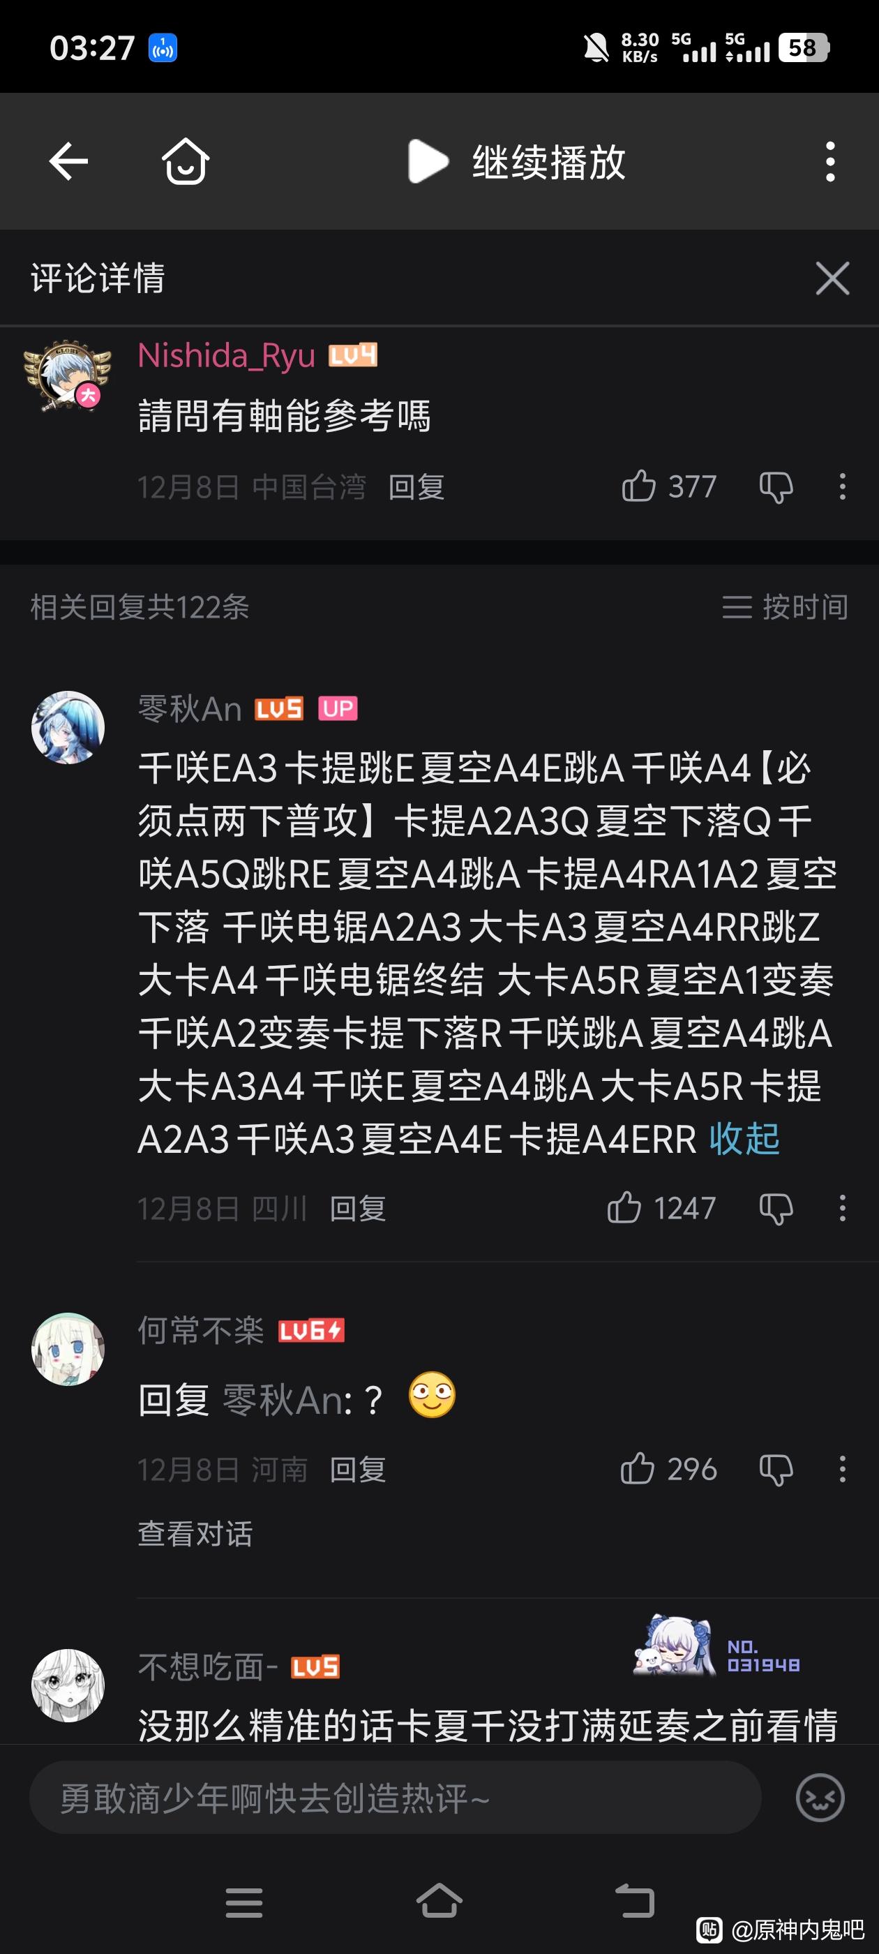879x1954 pixels.
Task: Close the 评论详情 comment detail panel
Action: coord(833,278)
